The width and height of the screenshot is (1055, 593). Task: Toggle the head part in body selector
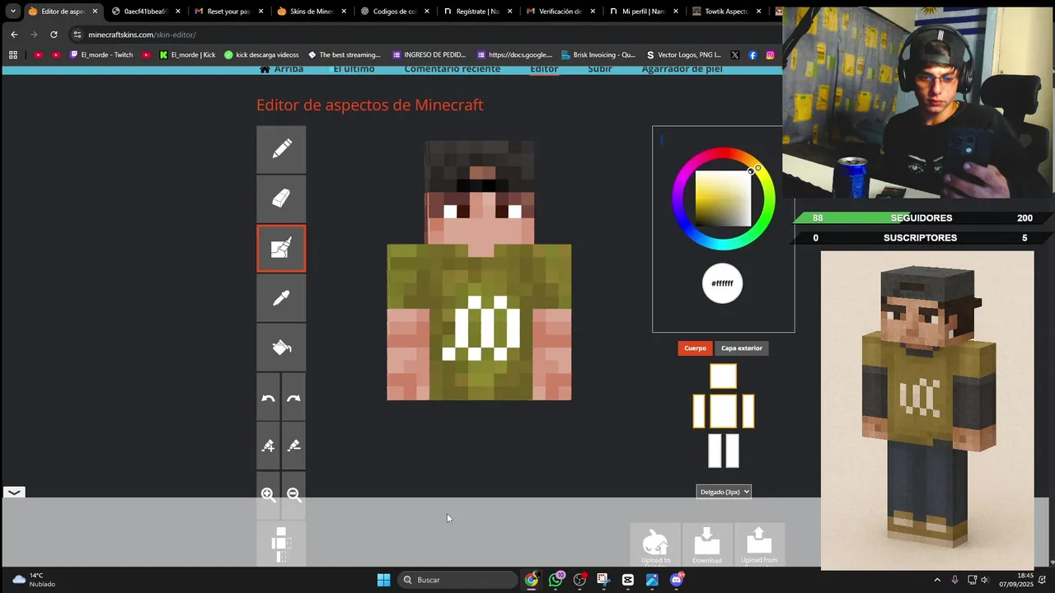click(x=723, y=376)
